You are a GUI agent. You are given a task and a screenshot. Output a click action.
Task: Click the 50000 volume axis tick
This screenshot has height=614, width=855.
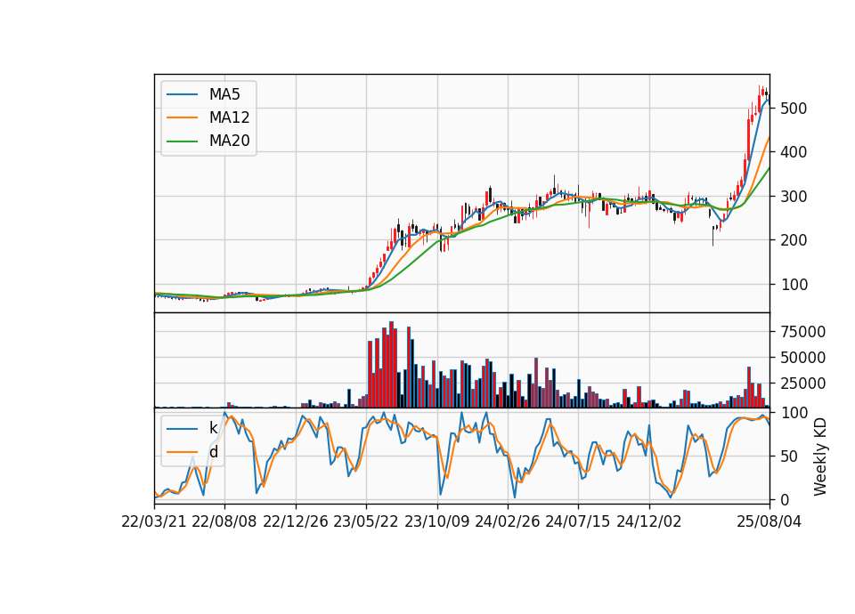802,358
